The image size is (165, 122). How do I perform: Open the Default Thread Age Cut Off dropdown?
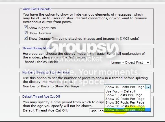point(120,111)
